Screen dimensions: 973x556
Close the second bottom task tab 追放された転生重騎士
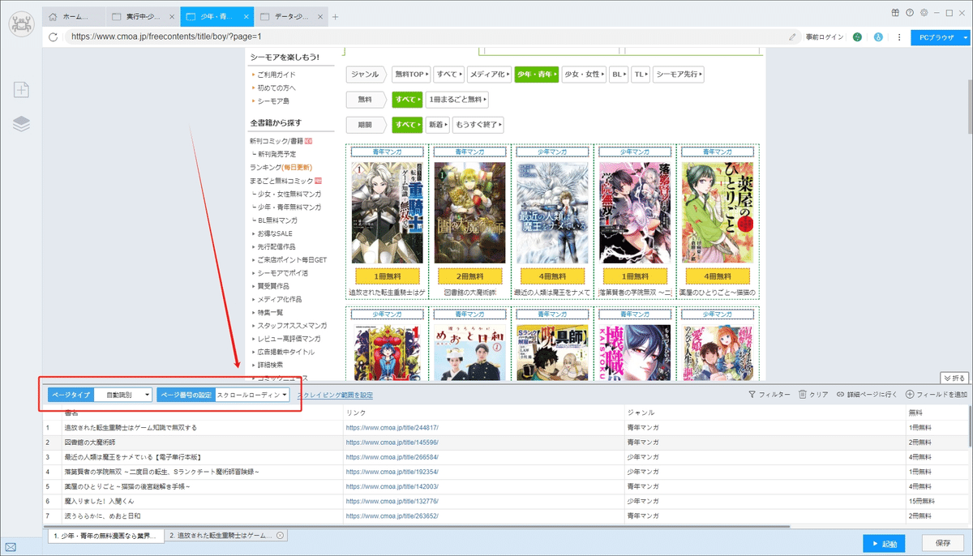click(280, 536)
